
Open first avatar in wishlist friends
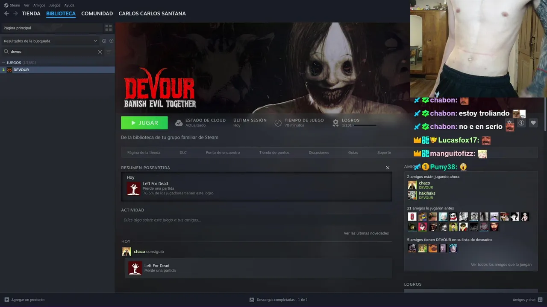412,248
